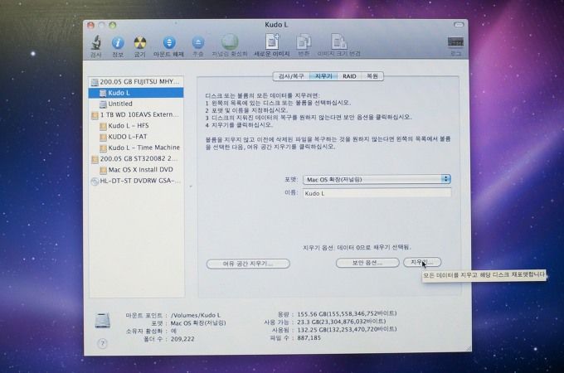Select the Untitled volume

(x=136, y=104)
